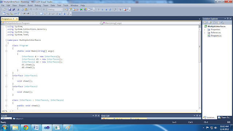Expand the Properties node in Solution Explorer
The width and height of the screenshot is (233, 131).
(205, 29)
